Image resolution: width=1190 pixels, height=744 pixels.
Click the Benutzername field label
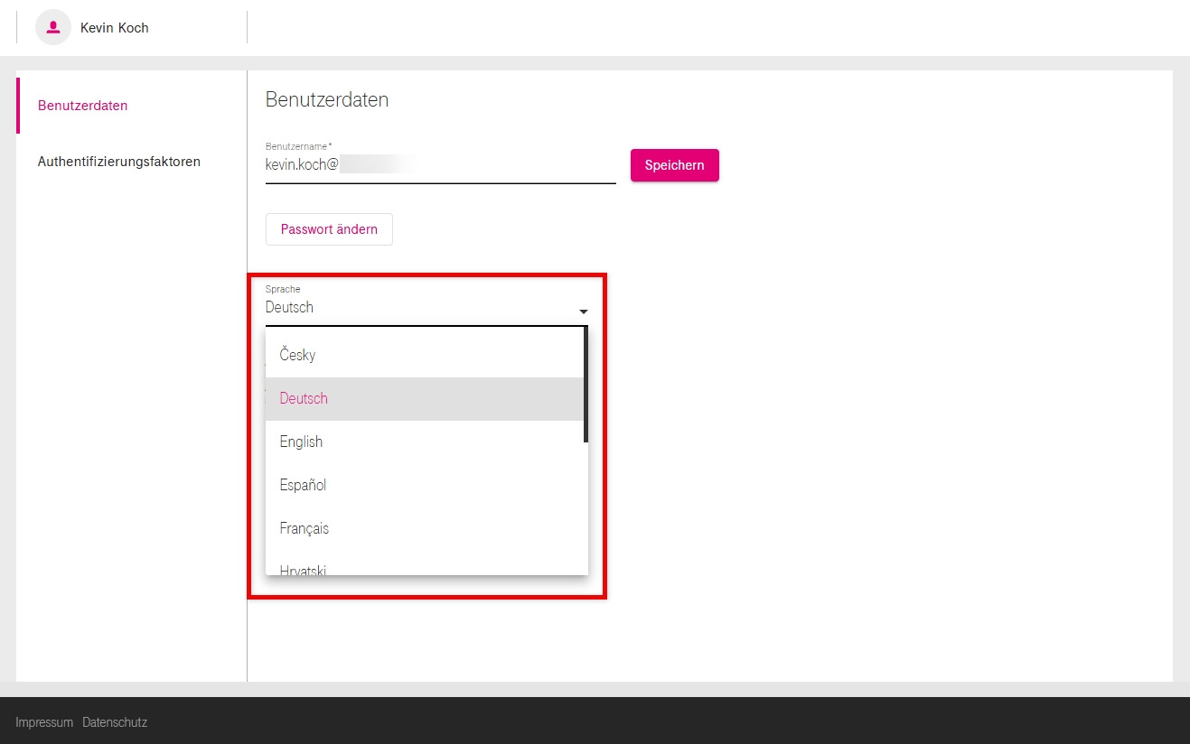298,146
